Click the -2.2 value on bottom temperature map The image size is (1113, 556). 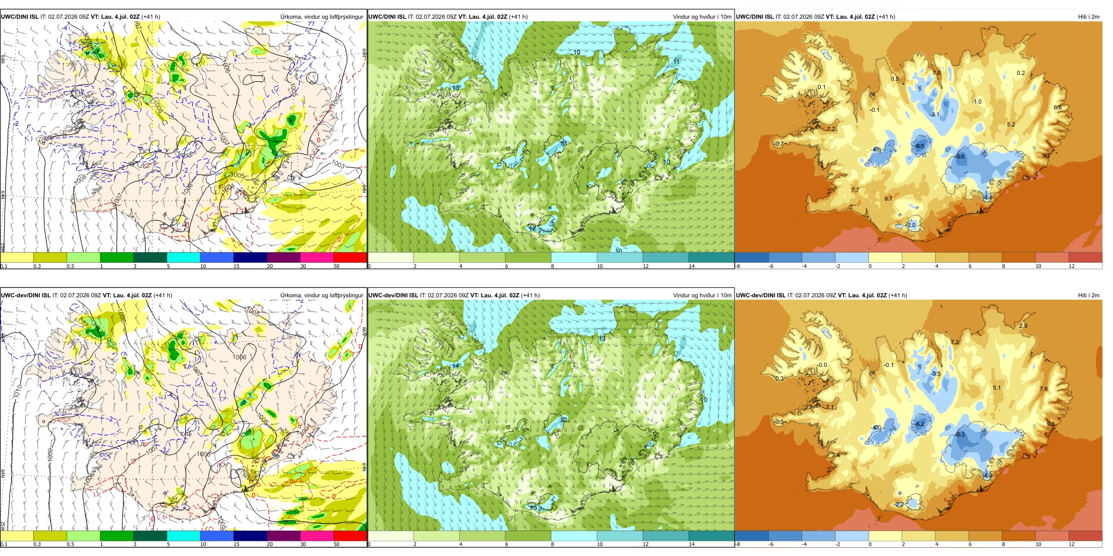[x=899, y=504]
